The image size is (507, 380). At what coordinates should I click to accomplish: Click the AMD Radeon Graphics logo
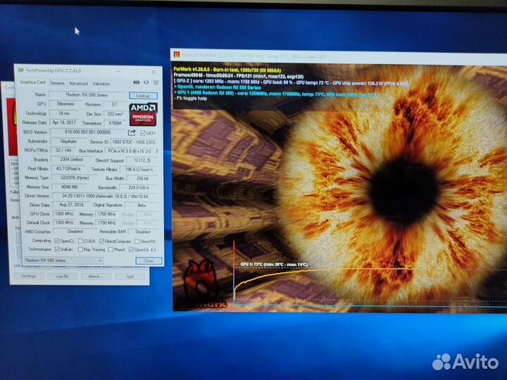coord(143,114)
